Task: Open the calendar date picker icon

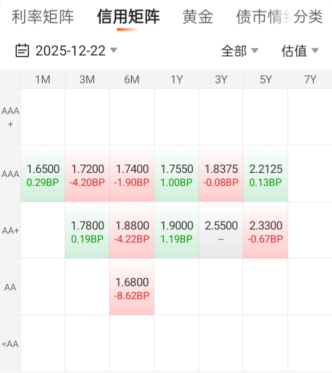Action: click(x=22, y=50)
